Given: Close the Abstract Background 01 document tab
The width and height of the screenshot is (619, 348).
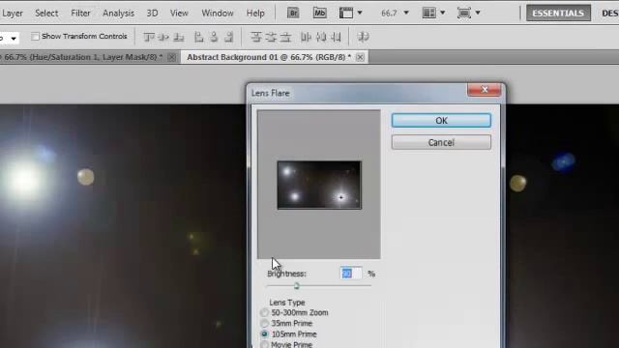Looking at the screenshot, I should pyautogui.click(x=360, y=57).
